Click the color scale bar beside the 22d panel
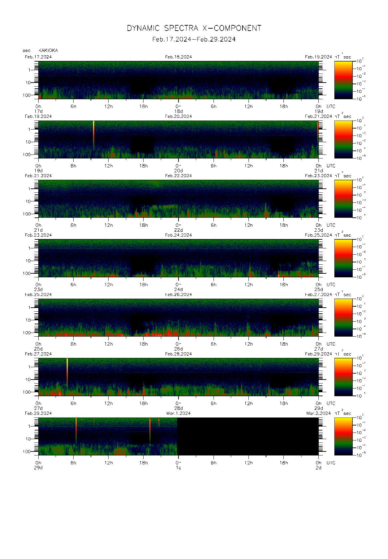 [x=343, y=199]
